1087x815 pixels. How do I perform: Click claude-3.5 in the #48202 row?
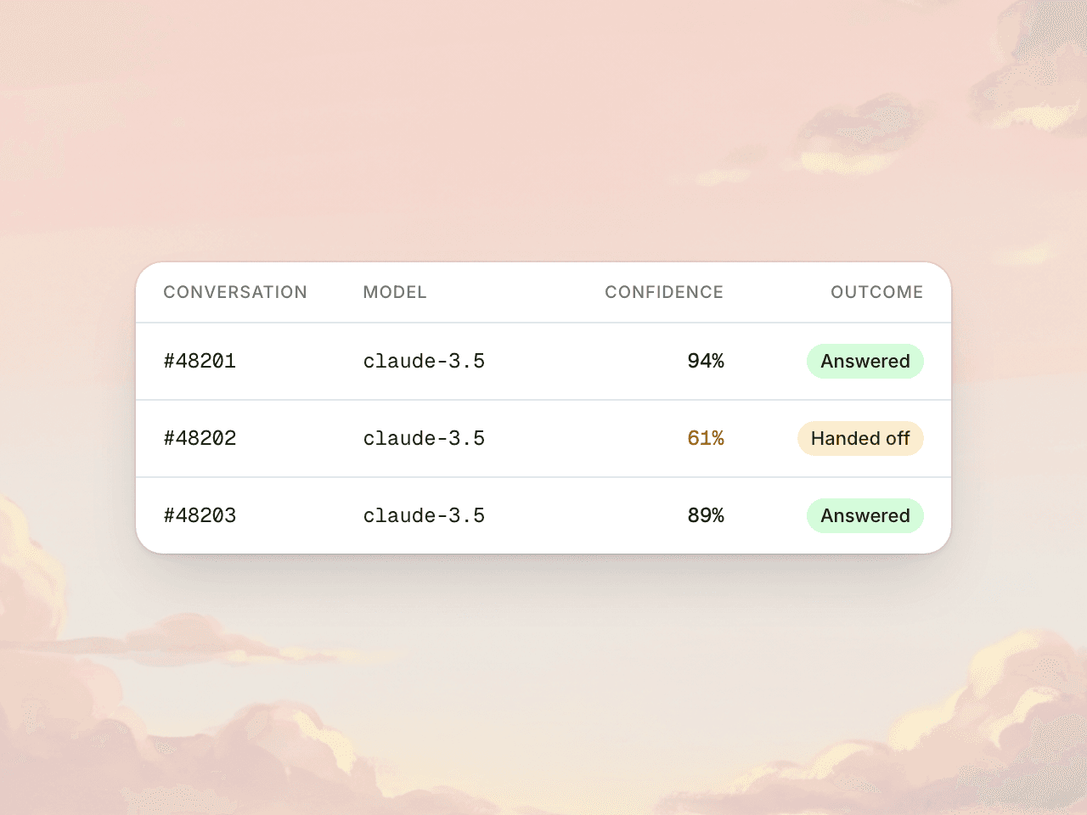pyautogui.click(x=424, y=438)
